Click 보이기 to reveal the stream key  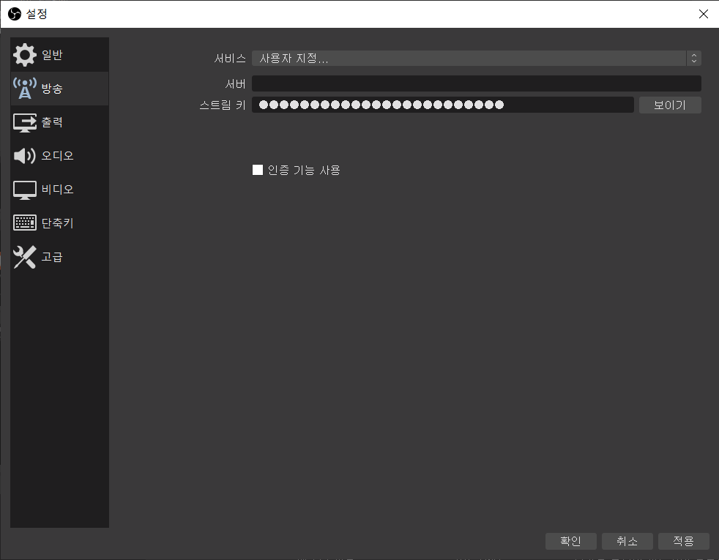click(669, 104)
